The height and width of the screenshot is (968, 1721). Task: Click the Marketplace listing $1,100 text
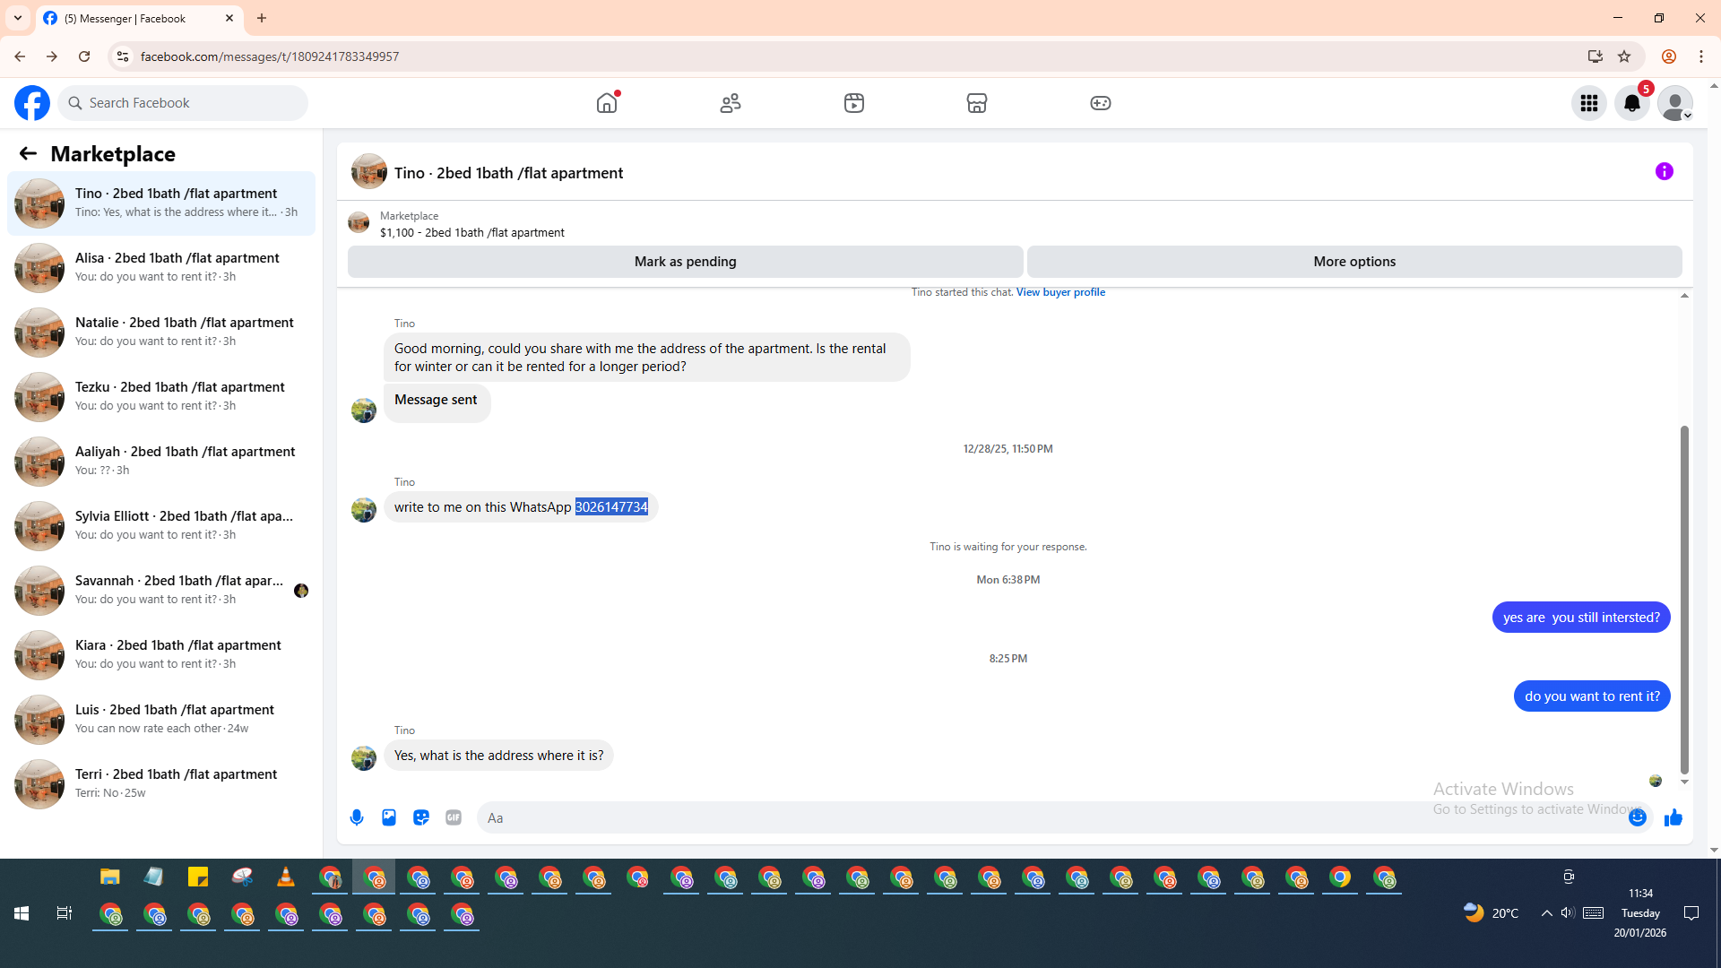click(x=472, y=232)
